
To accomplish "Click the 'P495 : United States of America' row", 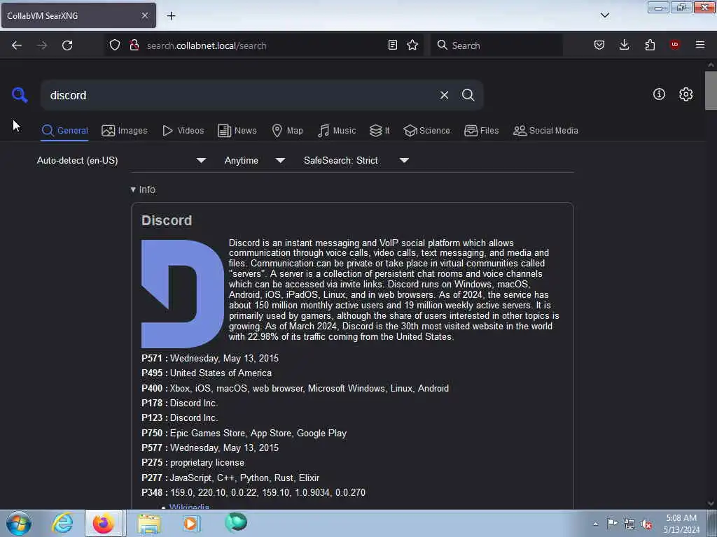I will (207, 373).
